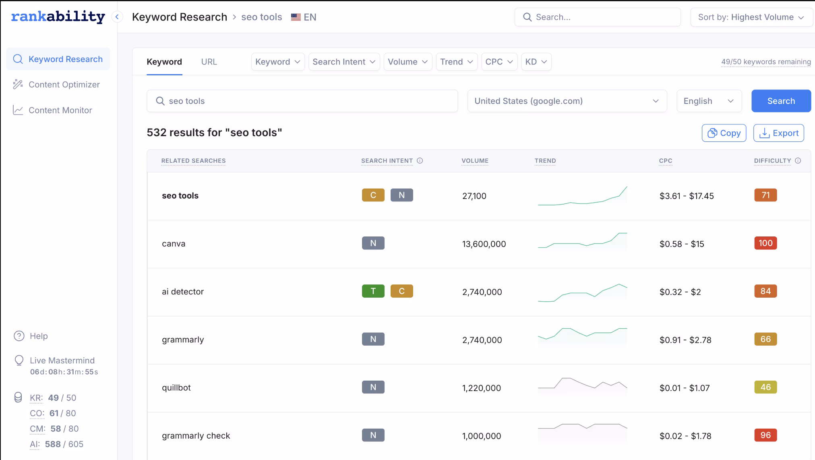Screen dimensions: 815x460
Task: Click the Difficulty info icon
Action: (x=798, y=161)
